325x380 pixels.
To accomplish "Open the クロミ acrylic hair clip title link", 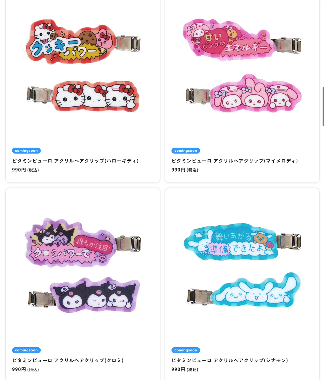I will point(68,360).
